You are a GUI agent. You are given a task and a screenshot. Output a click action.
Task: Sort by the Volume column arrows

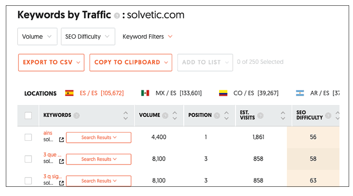click(x=176, y=116)
